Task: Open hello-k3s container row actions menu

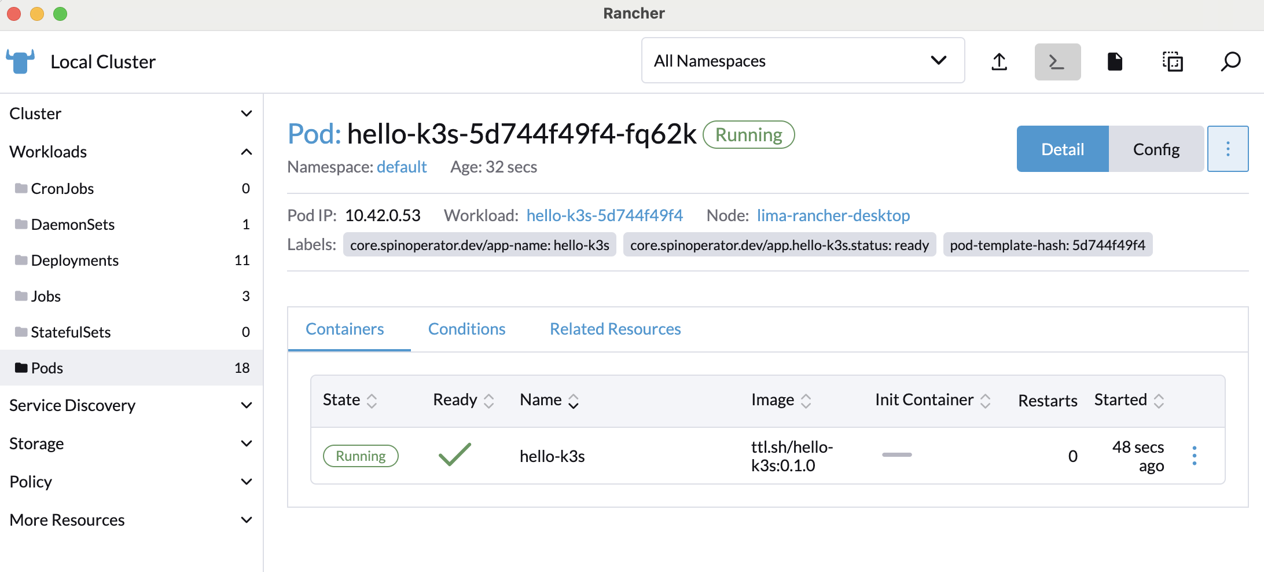Action: (x=1195, y=456)
